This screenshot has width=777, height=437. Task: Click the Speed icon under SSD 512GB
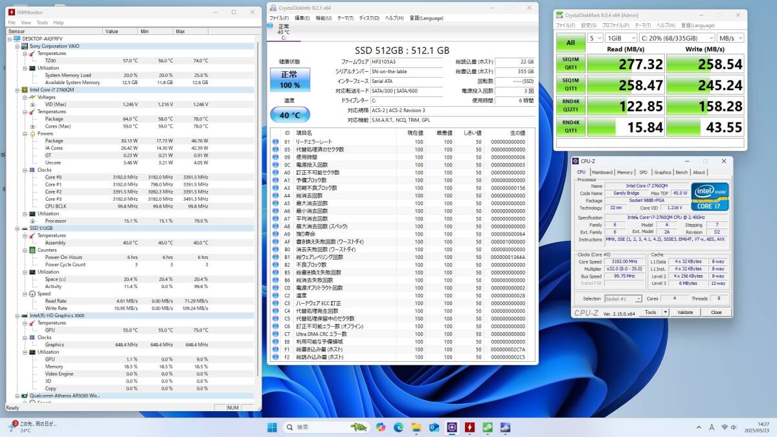(x=32, y=293)
